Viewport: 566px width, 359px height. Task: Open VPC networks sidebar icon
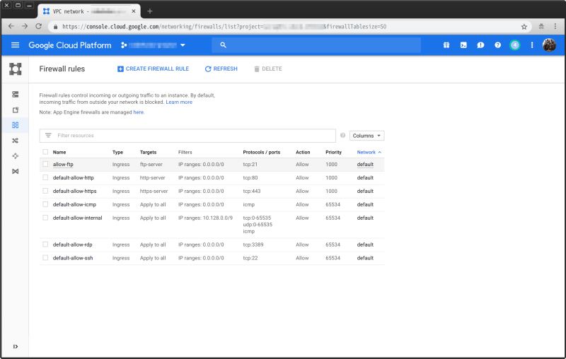click(x=15, y=95)
